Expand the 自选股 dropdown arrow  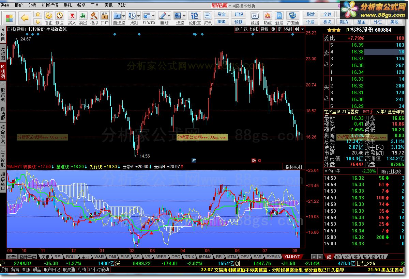pos(124,16)
